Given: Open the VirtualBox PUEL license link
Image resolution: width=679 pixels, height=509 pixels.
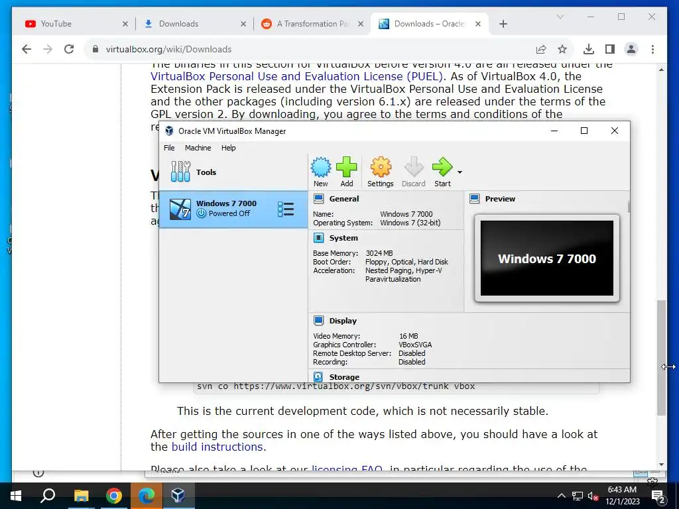Looking at the screenshot, I should (x=297, y=76).
